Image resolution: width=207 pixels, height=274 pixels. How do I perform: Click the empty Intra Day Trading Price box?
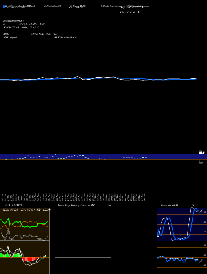pyautogui.click(x=83, y=232)
